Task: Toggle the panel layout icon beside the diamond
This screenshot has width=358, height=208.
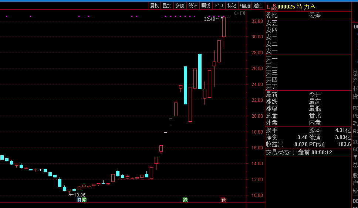Action: [243, 13]
